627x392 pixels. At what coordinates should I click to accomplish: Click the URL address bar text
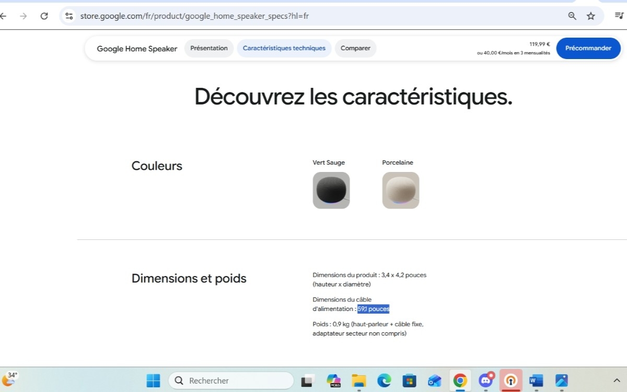pyautogui.click(x=194, y=16)
